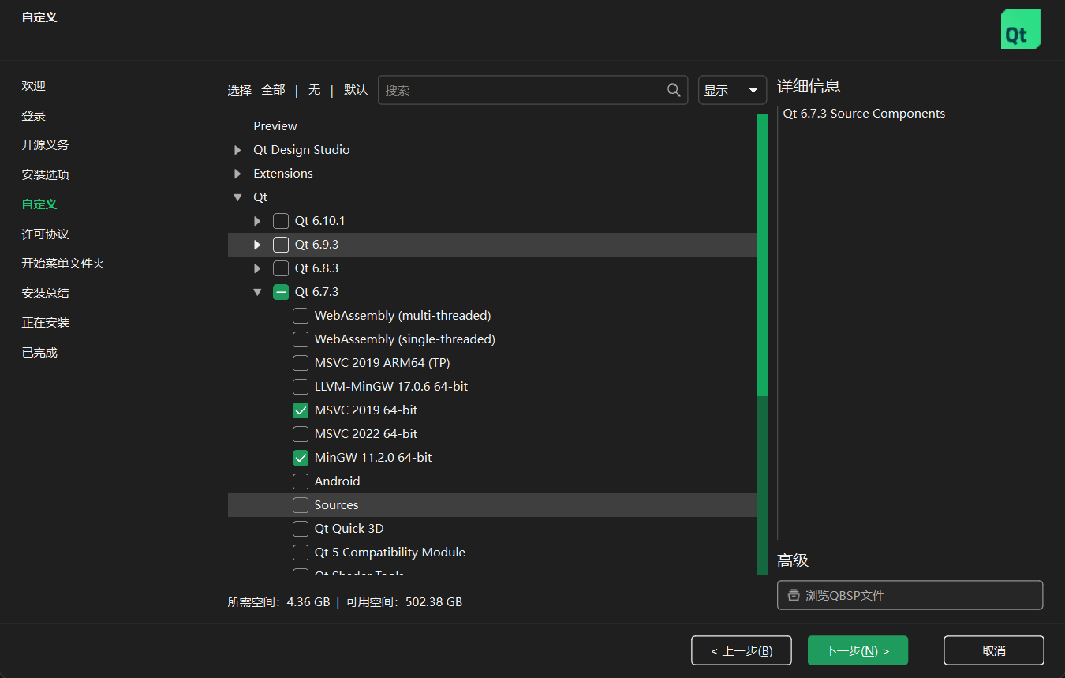Open the 显示 filter dropdown
The width and height of the screenshot is (1065, 678).
tap(732, 90)
